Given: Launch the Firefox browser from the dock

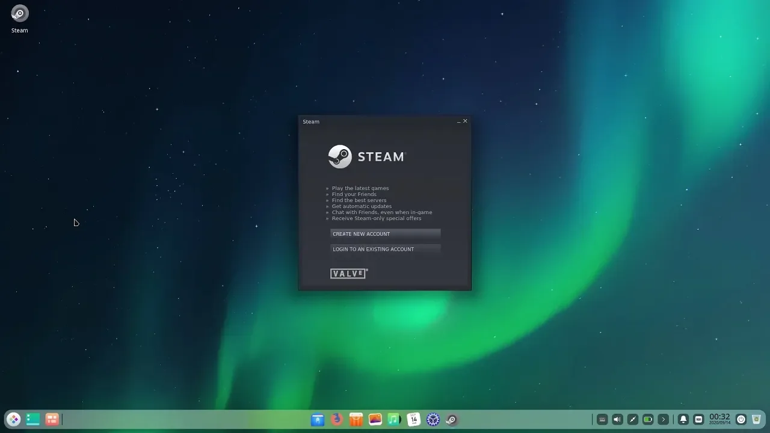Looking at the screenshot, I should pyautogui.click(x=337, y=420).
